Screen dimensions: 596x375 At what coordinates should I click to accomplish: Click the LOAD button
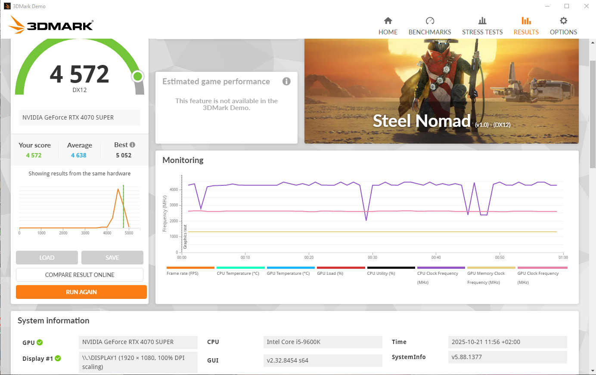[x=47, y=258]
